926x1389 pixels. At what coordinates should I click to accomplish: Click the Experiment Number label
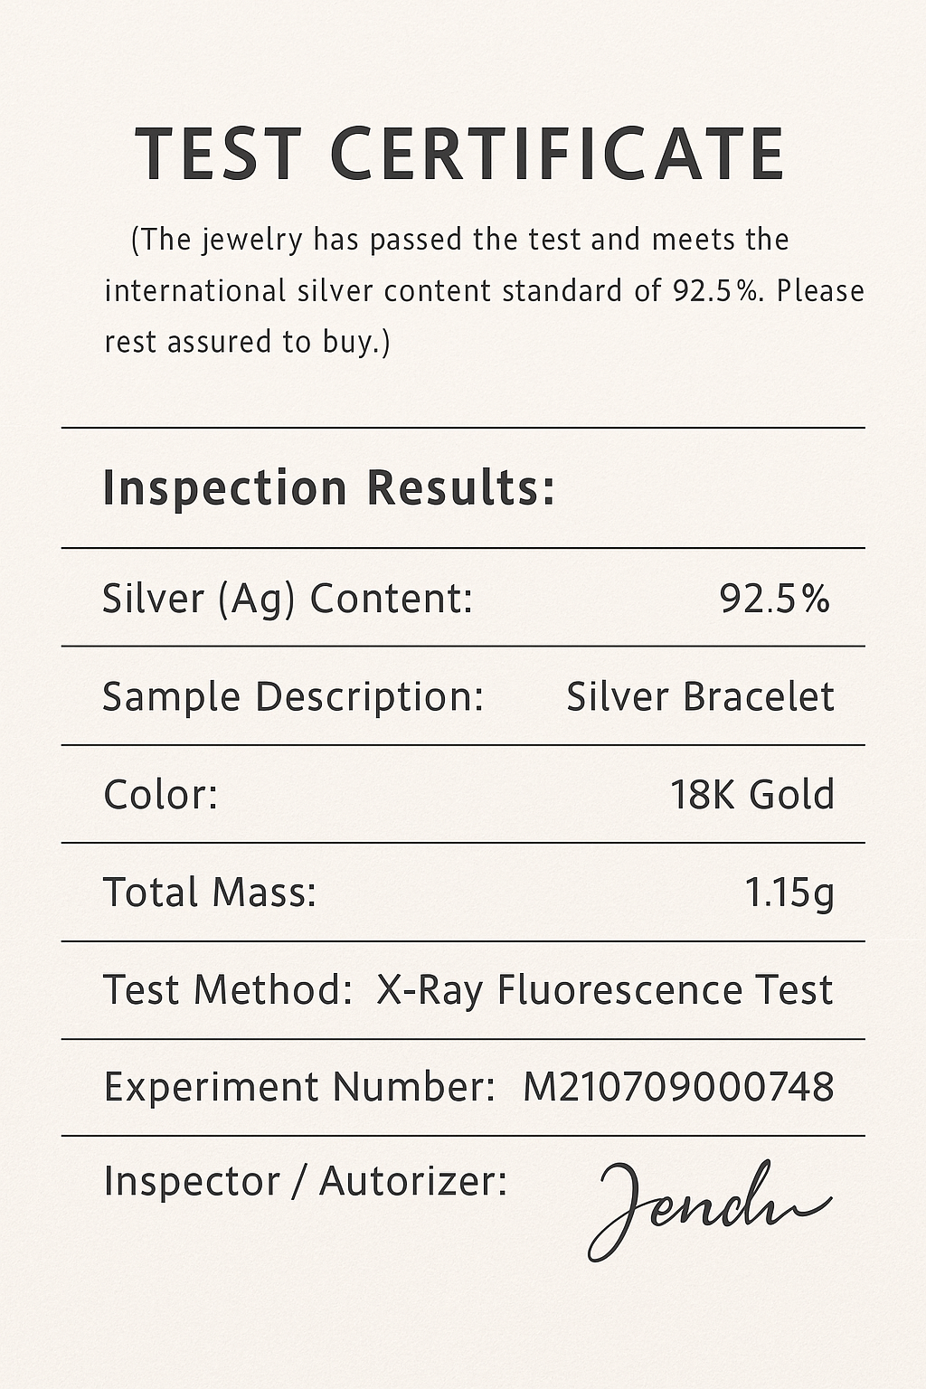point(298,1087)
